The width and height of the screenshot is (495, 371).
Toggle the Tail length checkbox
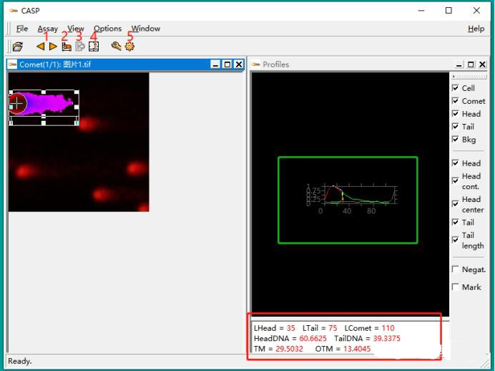[455, 240]
